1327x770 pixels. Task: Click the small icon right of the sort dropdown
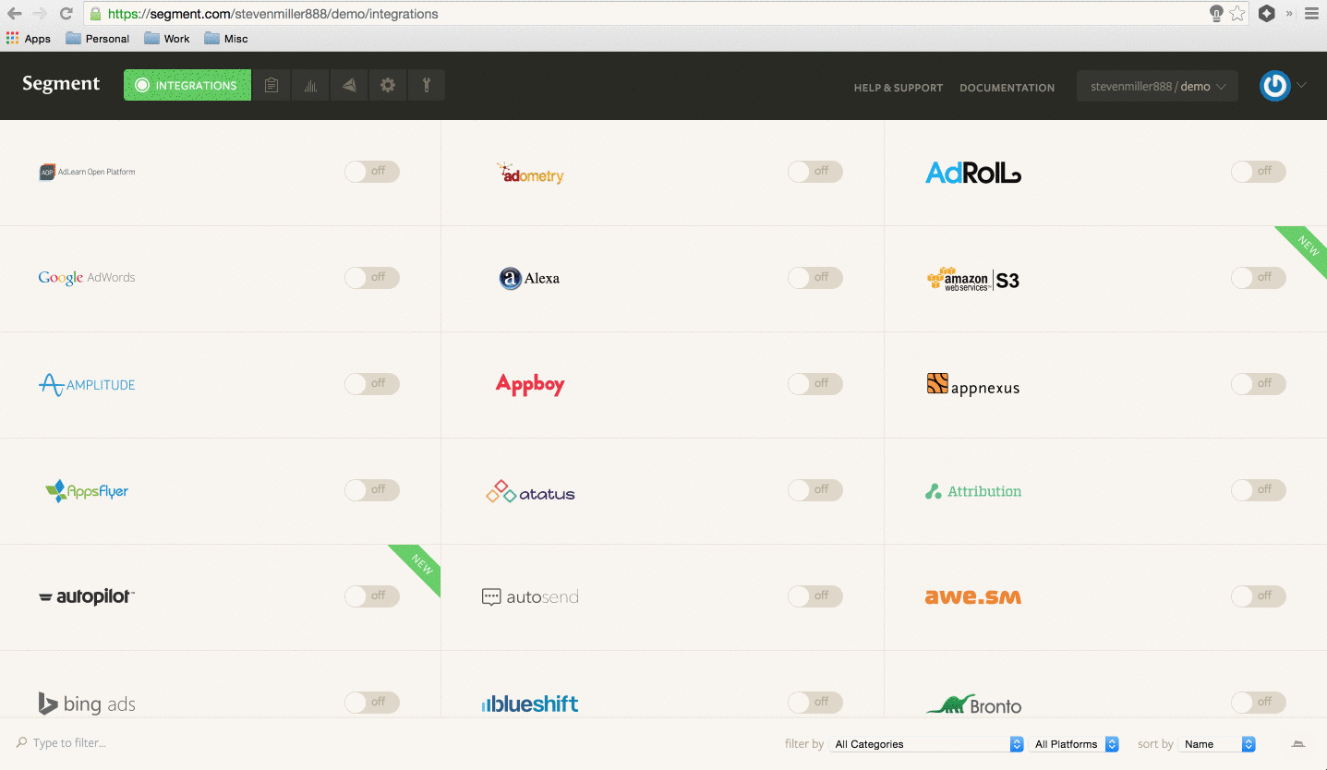tap(1298, 744)
